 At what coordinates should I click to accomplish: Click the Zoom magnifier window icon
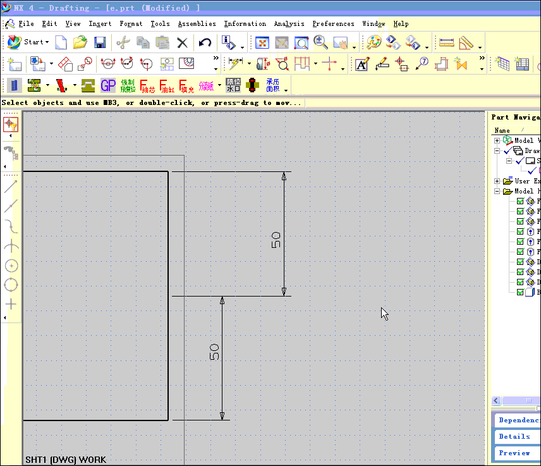pos(301,43)
